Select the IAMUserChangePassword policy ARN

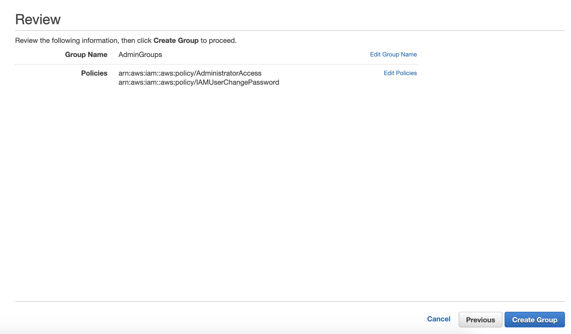pos(199,82)
